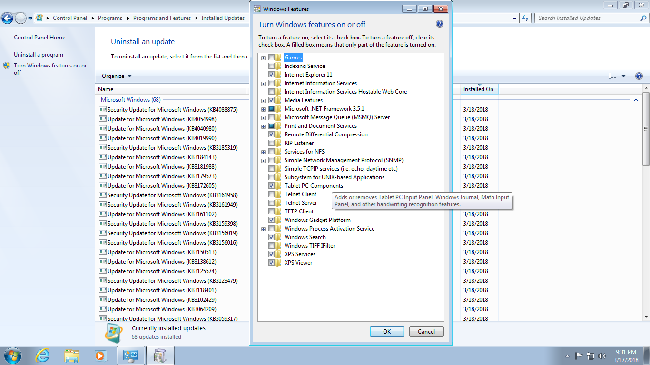Expand Windows Process Activation Service node
The height and width of the screenshot is (365, 650).
point(263,229)
